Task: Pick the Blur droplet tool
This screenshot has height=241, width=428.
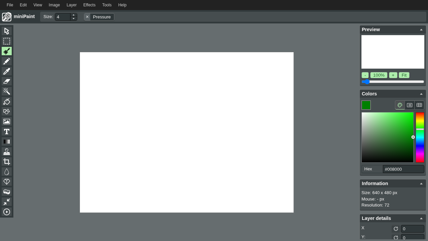Action: click(7, 172)
